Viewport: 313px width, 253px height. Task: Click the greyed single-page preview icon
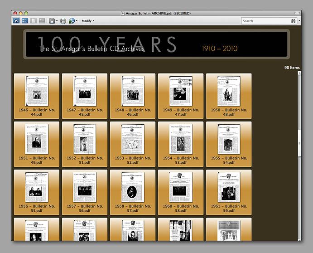point(34,20)
